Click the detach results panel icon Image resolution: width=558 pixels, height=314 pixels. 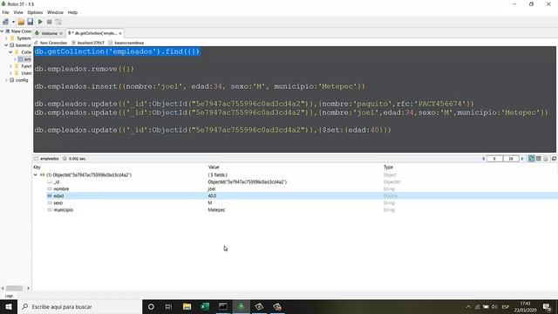coord(555,159)
